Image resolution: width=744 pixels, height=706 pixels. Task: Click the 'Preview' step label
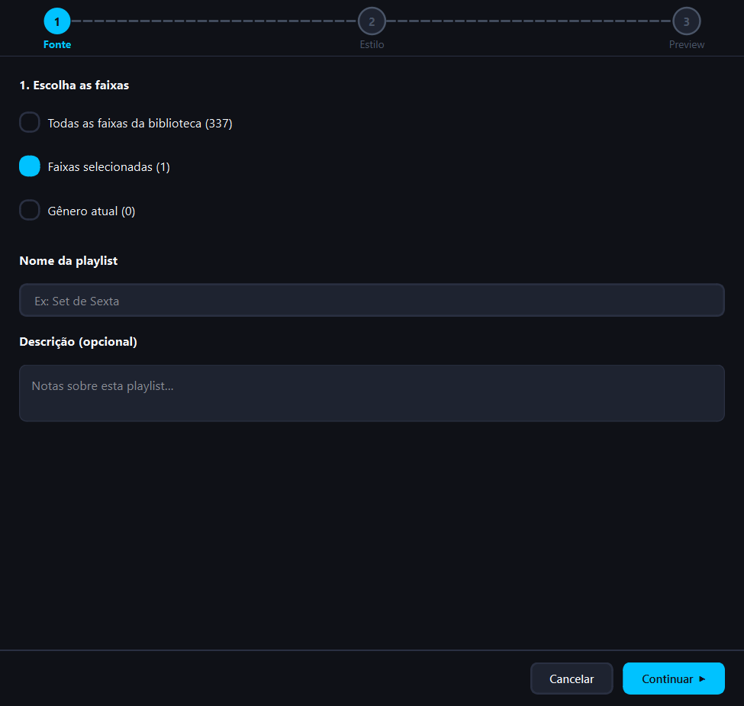(x=687, y=44)
